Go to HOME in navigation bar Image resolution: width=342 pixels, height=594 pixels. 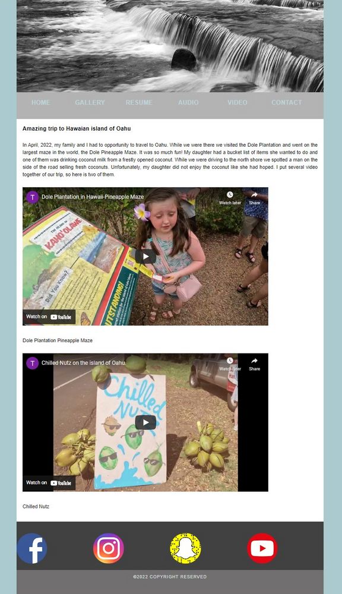click(x=40, y=102)
